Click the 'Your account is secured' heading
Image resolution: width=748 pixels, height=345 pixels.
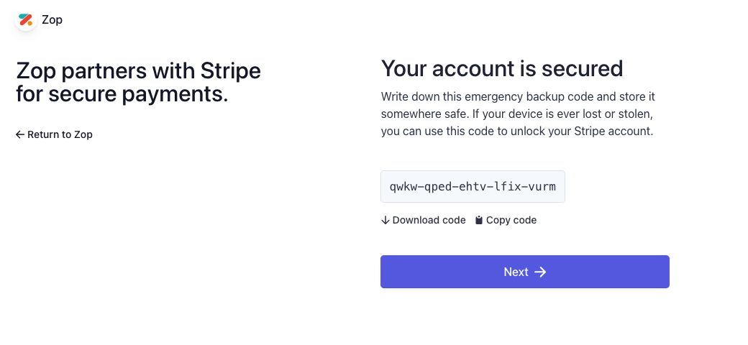click(502, 68)
